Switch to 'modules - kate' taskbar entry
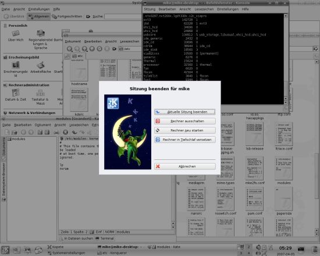 [163, 247]
